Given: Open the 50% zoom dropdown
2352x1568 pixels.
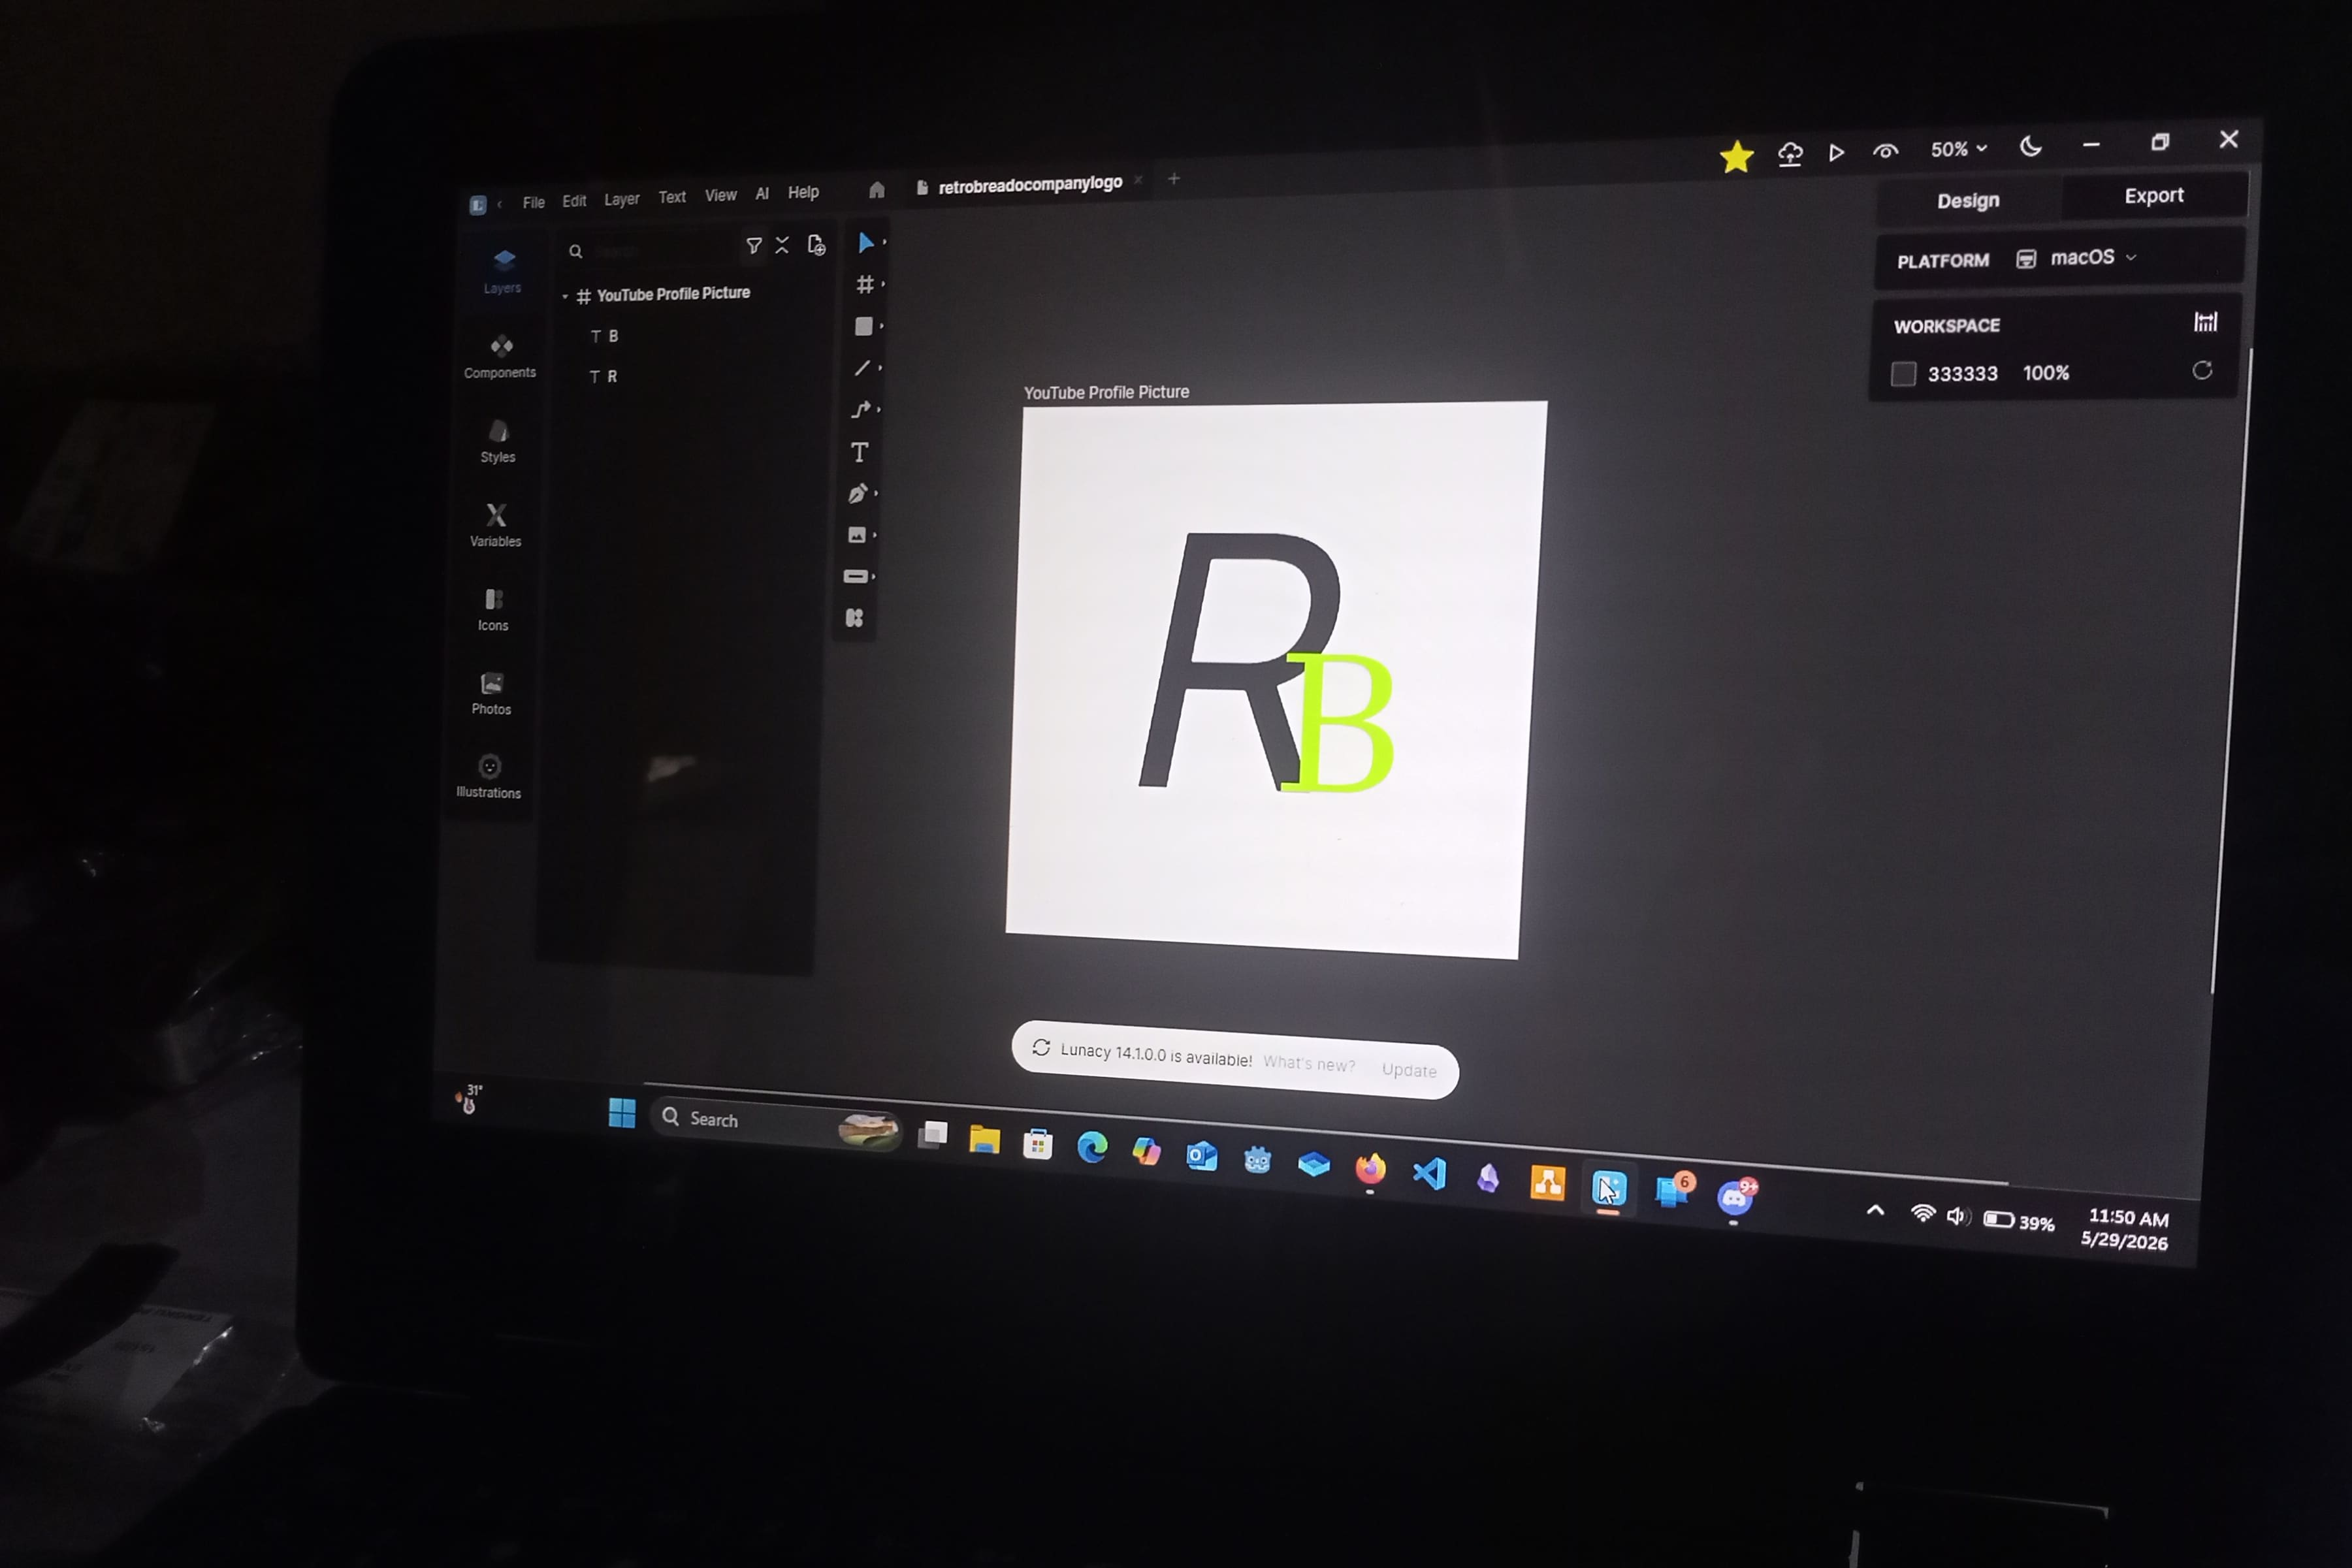Looking at the screenshot, I should click(x=1958, y=149).
